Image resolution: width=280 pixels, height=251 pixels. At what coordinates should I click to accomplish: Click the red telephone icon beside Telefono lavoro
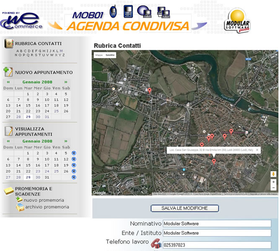tap(156, 244)
